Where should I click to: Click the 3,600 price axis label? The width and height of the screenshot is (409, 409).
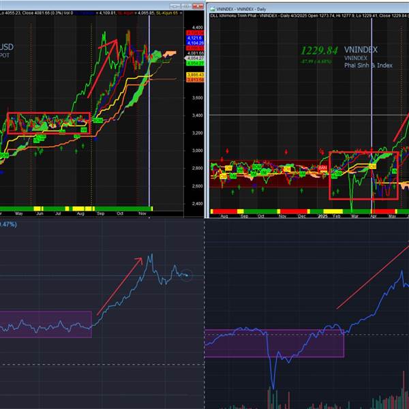pos(197,97)
